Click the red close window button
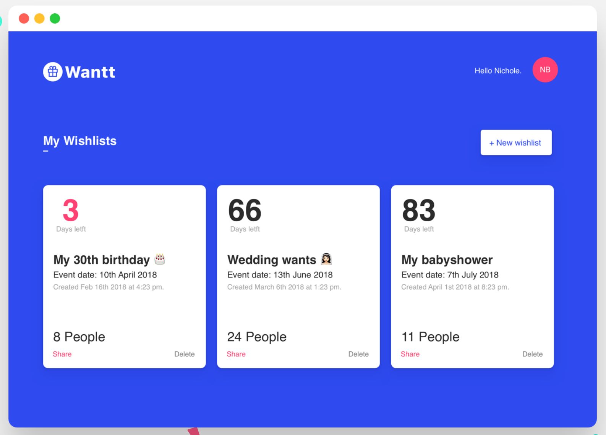The image size is (606, 435). [x=24, y=18]
